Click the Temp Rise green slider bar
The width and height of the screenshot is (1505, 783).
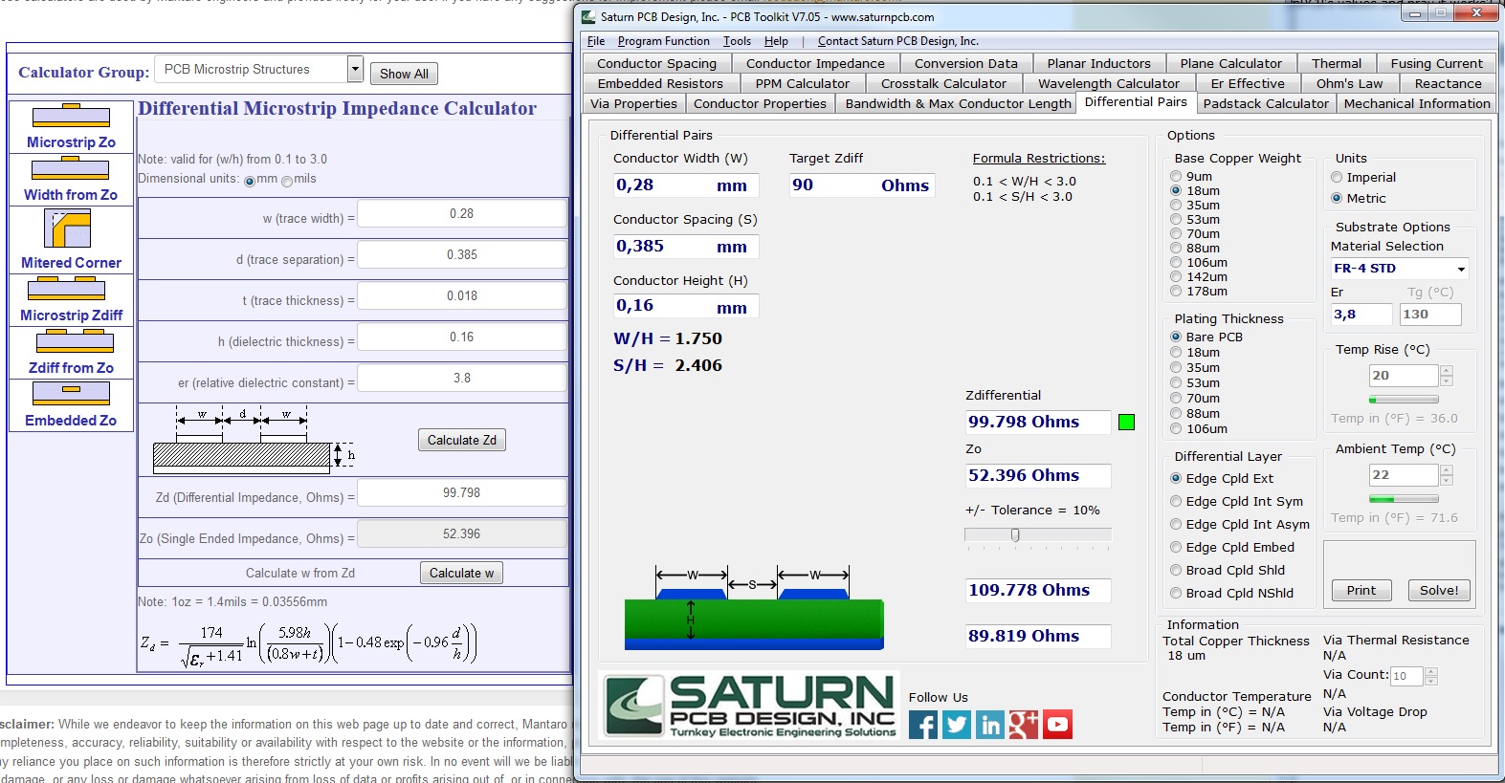coord(1404,399)
